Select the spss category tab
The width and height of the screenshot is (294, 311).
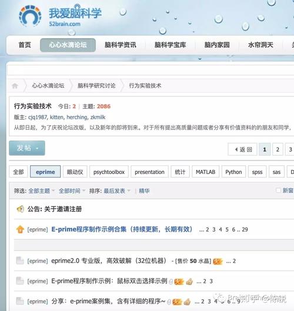pos(258,172)
